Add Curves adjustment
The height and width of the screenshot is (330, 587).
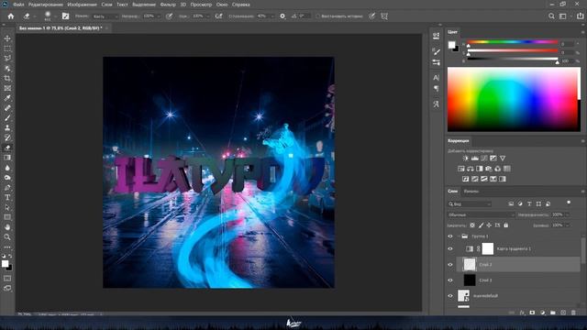484,159
